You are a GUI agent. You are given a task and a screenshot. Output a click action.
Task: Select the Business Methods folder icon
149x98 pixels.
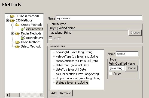coord(13,16)
